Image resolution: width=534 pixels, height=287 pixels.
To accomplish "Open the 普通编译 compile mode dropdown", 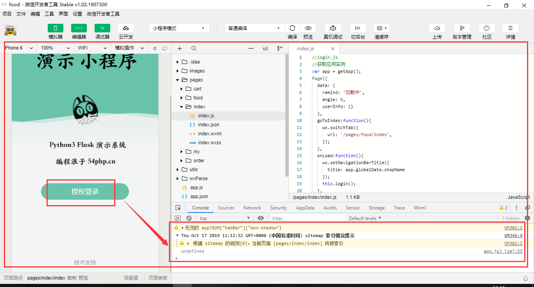I will pos(255,28).
